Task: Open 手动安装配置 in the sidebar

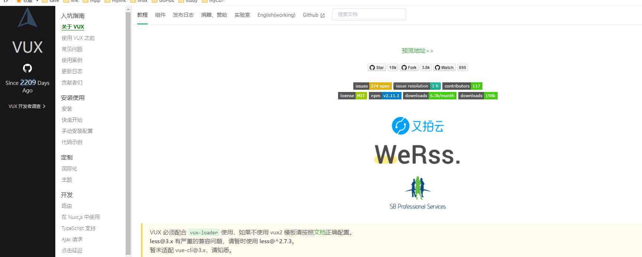Action: pyautogui.click(x=77, y=131)
